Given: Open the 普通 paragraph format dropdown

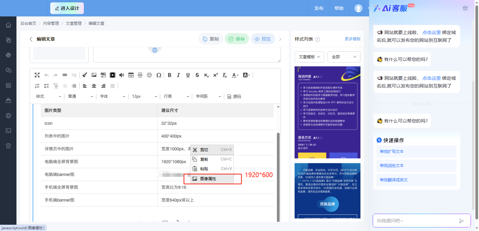Looking at the screenshot, I should pos(80,97).
